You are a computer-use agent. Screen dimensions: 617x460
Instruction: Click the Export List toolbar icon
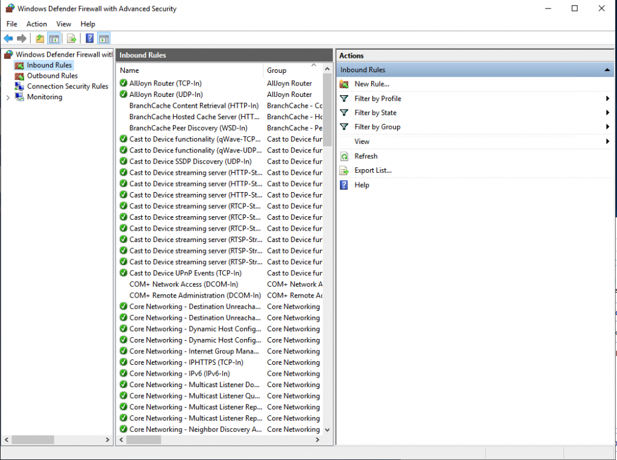(x=71, y=38)
